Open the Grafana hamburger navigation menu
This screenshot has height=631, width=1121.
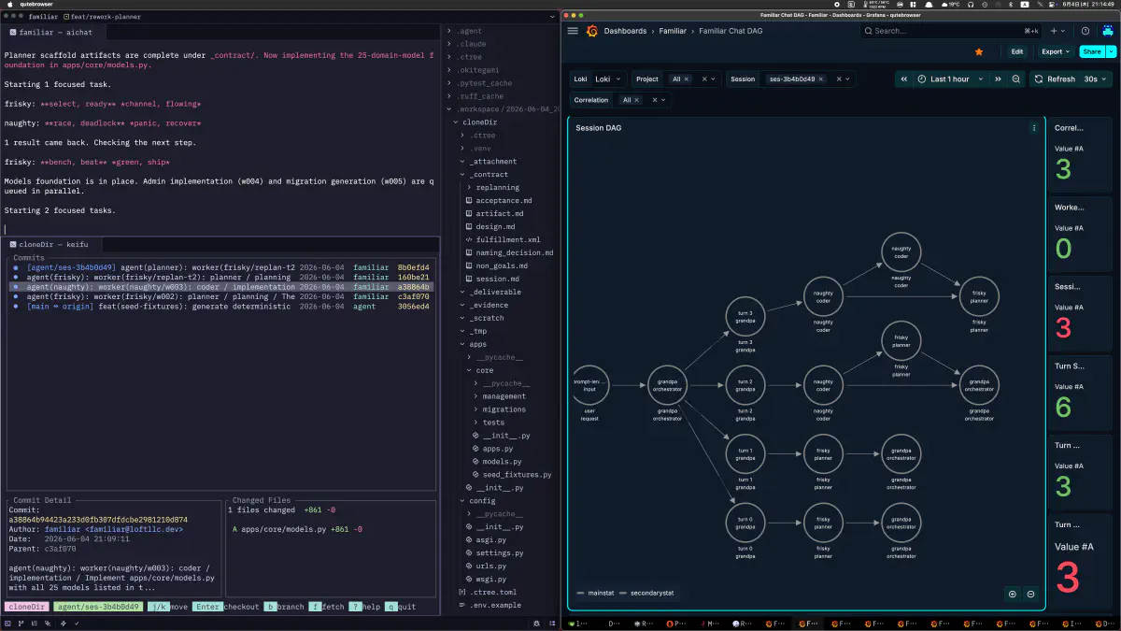point(573,31)
